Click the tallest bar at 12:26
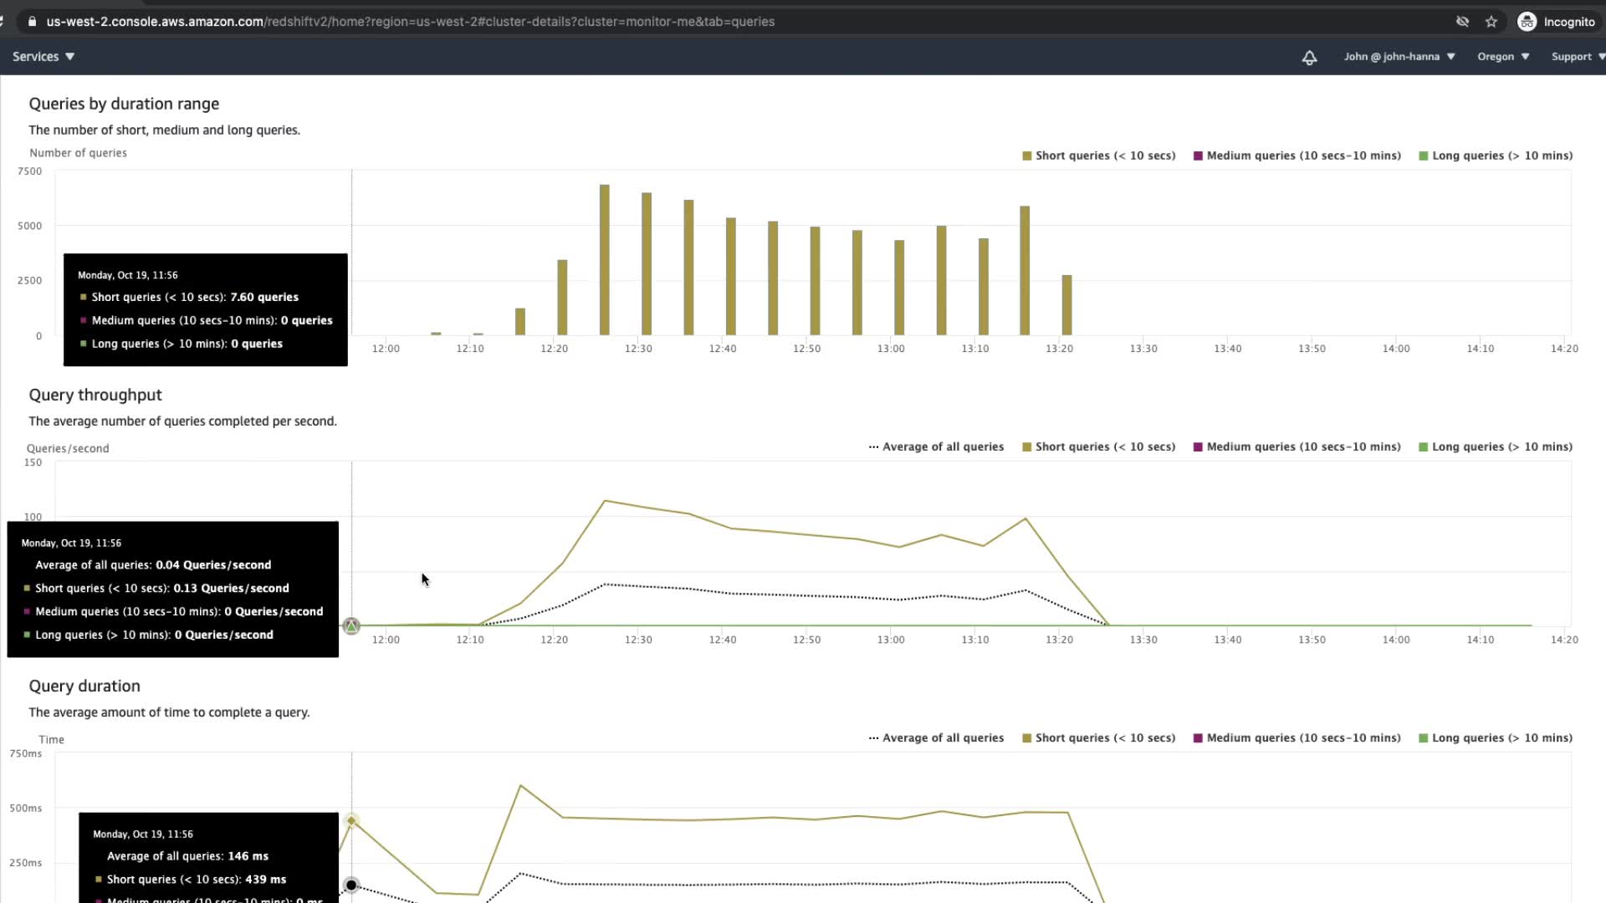Image resolution: width=1606 pixels, height=903 pixels. [604, 259]
